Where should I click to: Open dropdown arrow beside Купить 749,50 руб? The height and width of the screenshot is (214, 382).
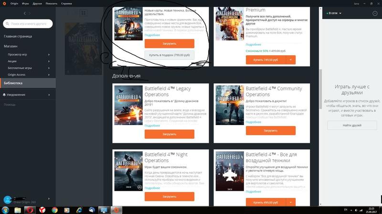pos(291,60)
